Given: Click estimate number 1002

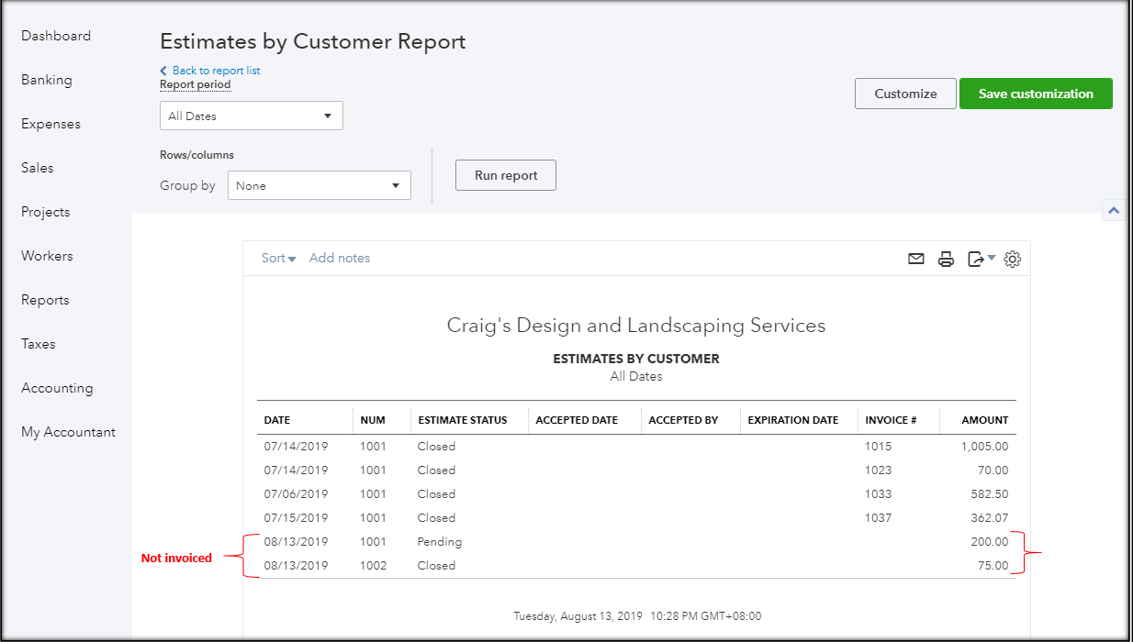Looking at the screenshot, I should point(373,566).
